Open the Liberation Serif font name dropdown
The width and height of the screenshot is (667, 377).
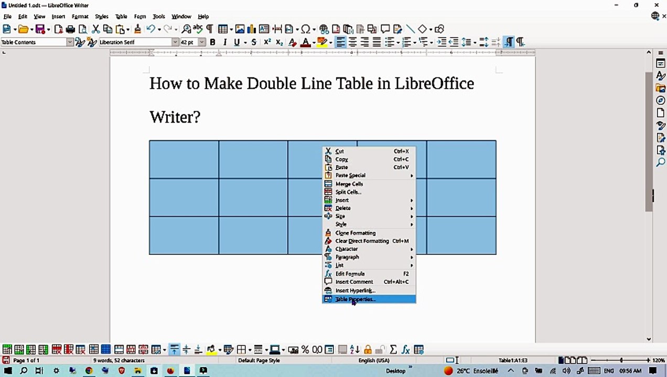175,42
